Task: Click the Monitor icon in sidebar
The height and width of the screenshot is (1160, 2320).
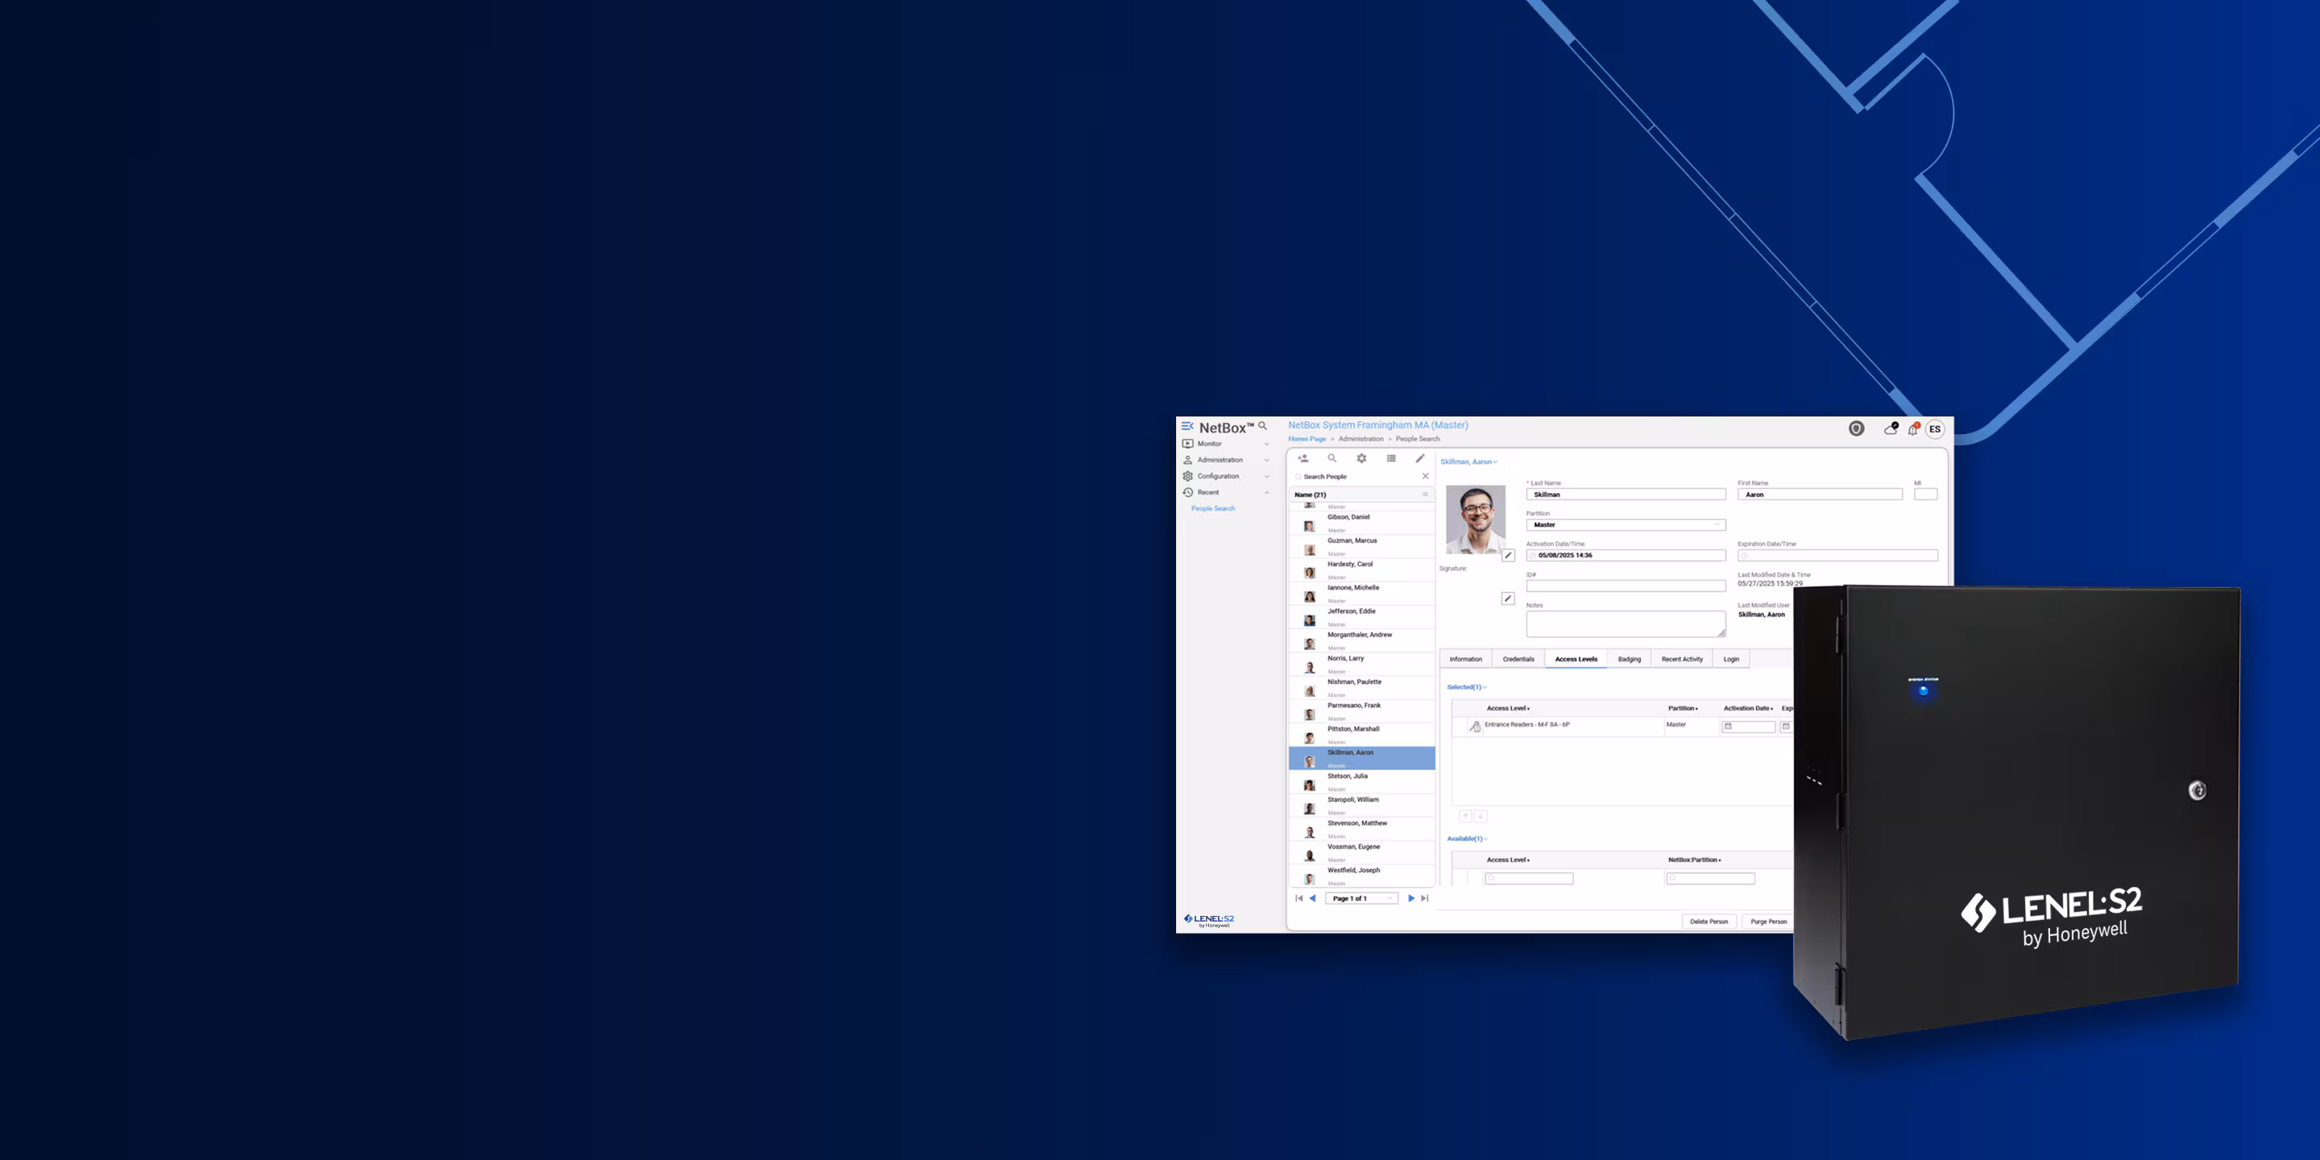Action: [1188, 444]
